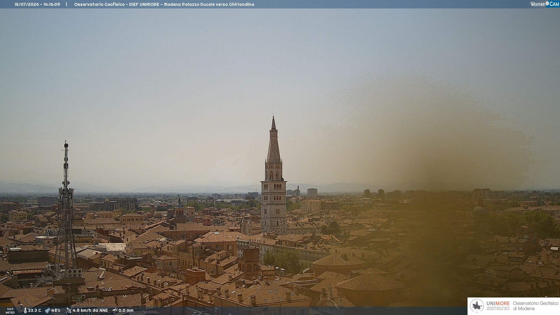Select the timestamp '15/07/2026 - 14:16:09'
Viewport: 560px width, 315px height.
coord(37,4)
